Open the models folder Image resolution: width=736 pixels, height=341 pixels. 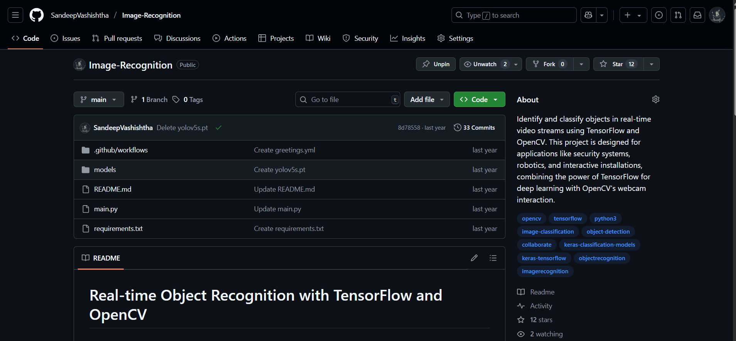(x=105, y=170)
